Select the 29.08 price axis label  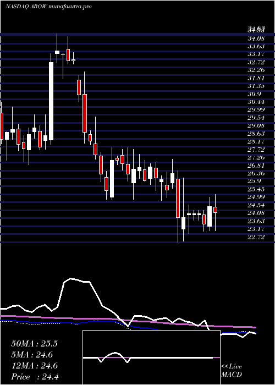(256, 125)
